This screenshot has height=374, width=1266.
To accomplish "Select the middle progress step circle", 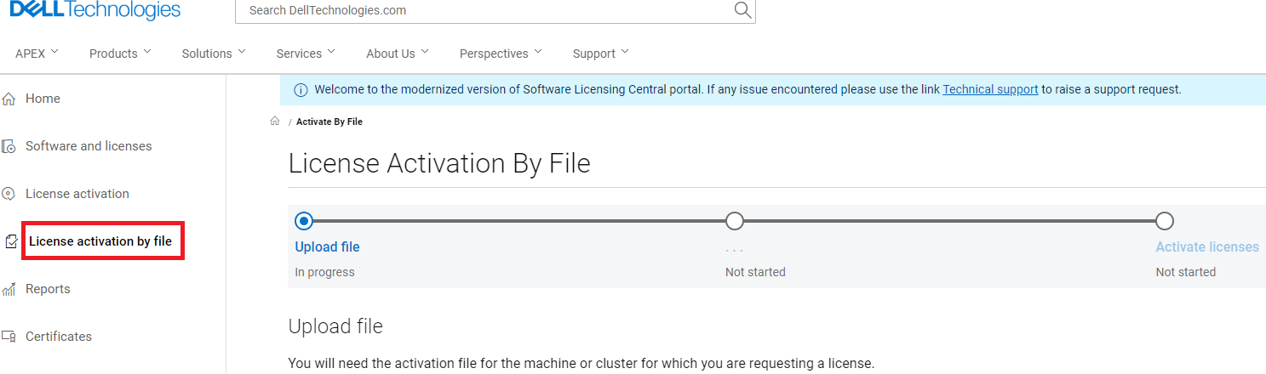I will coord(735,221).
